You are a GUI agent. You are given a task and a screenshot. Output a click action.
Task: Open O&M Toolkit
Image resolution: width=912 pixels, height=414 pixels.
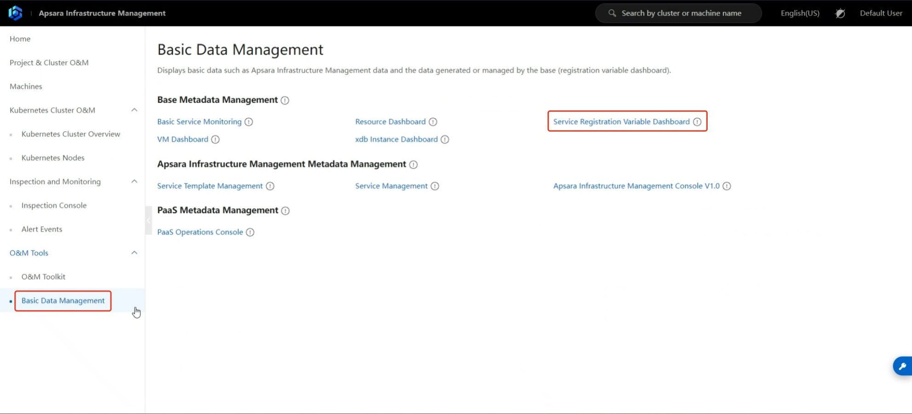(x=43, y=277)
